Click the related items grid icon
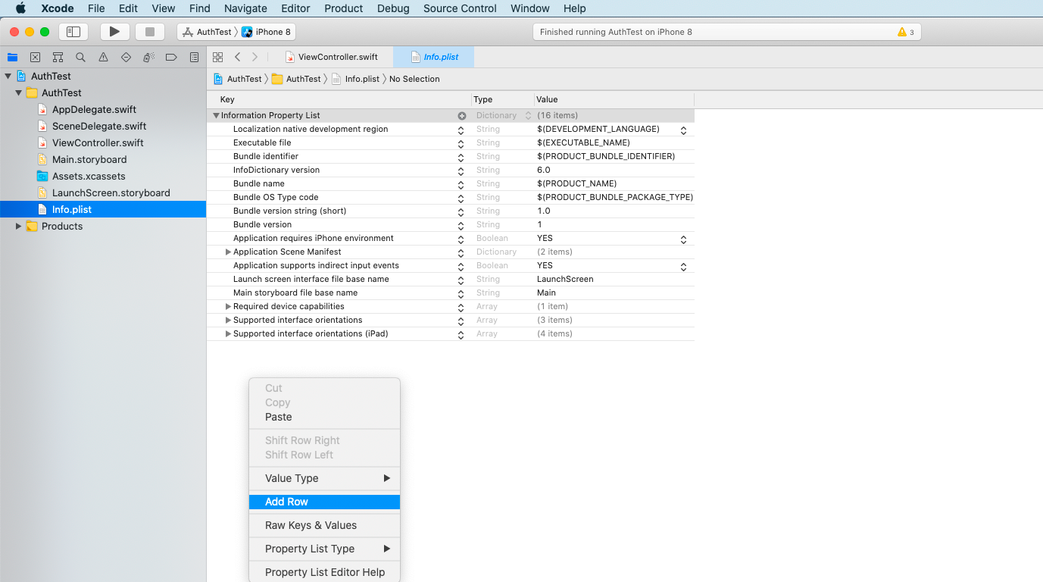The height and width of the screenshot is (582, 1043). tap(217, 57)
